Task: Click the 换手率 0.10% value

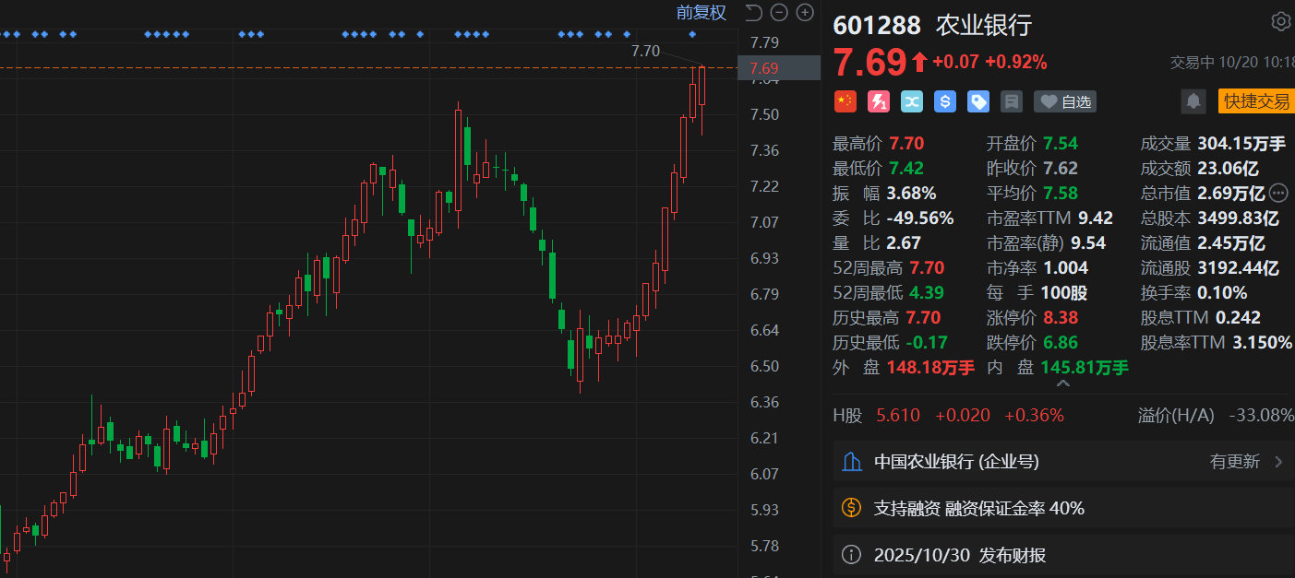Action: click(x=1222, y=293)
